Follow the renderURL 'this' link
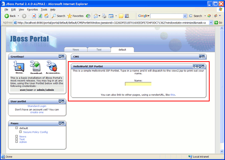 [x=172, y=95]
